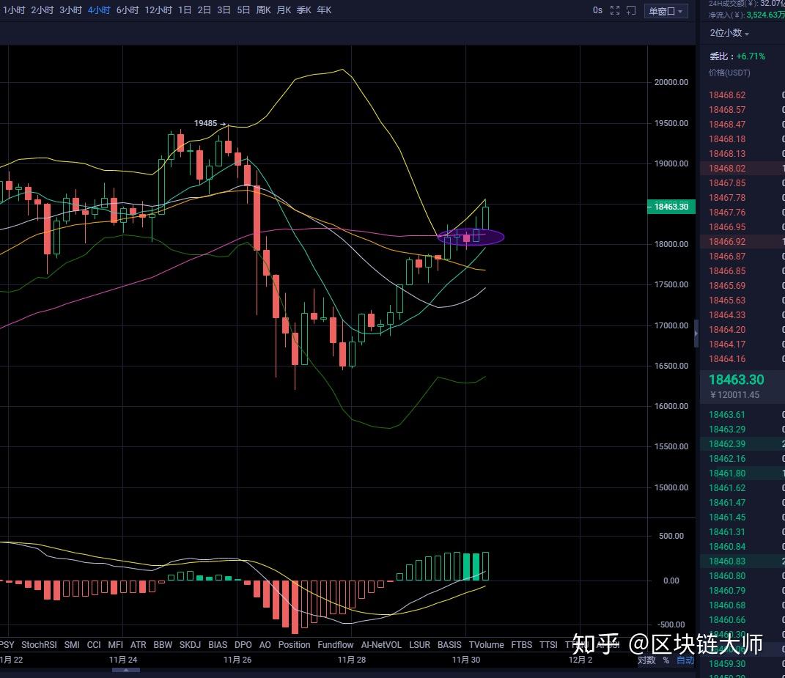Collapse the order book panel handle
The image size is (785, 678).
[x=696, y=334]
